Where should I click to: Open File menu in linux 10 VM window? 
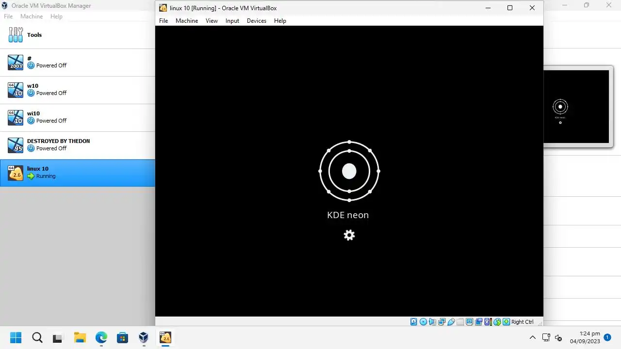(163, 21)
